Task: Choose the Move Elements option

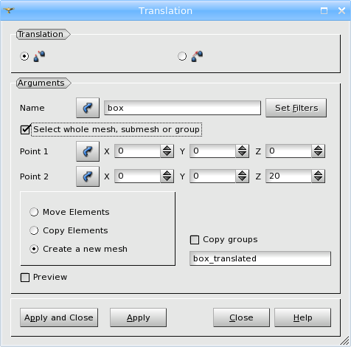Action: pyautogui.click(x=34, y=212)
